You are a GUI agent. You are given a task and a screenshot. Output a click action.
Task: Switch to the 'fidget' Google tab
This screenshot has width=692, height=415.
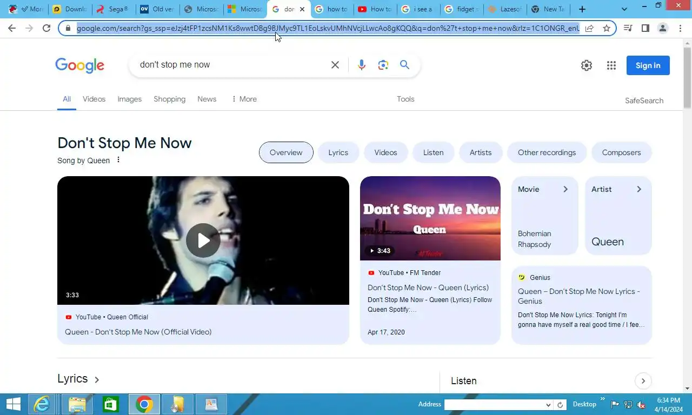click(x=462, y=9)
